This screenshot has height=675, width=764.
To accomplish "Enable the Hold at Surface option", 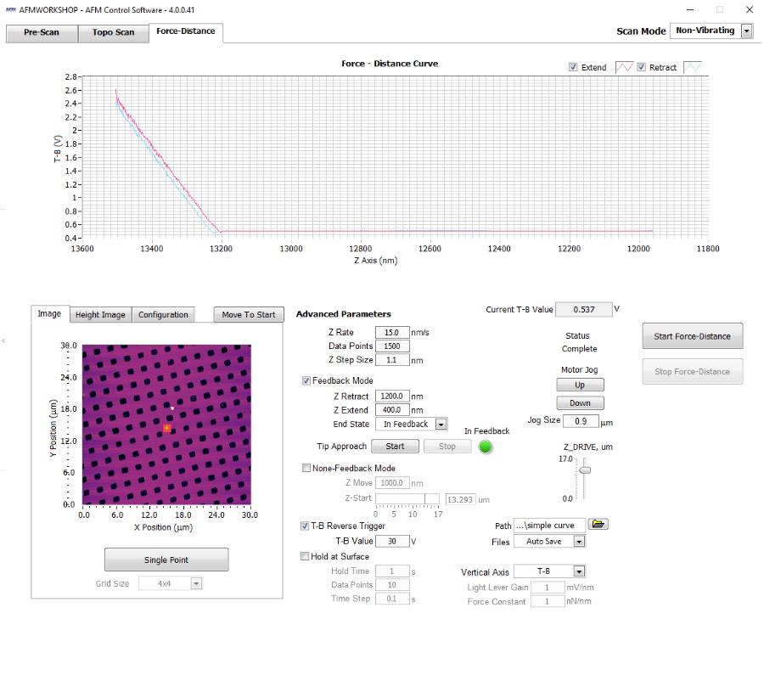I will pos(306,557).
